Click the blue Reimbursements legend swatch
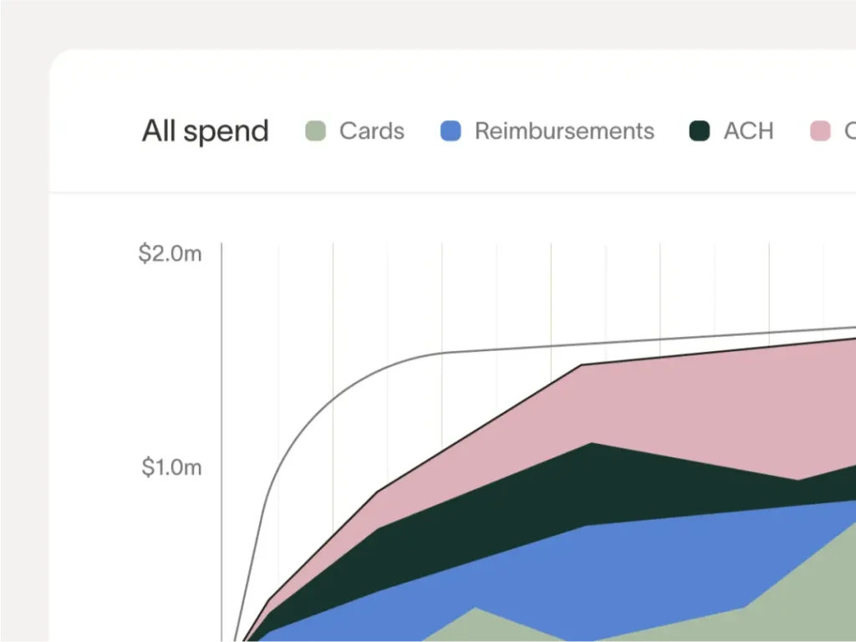The width and height of the screenshot is (856, 642). [451, 131]
